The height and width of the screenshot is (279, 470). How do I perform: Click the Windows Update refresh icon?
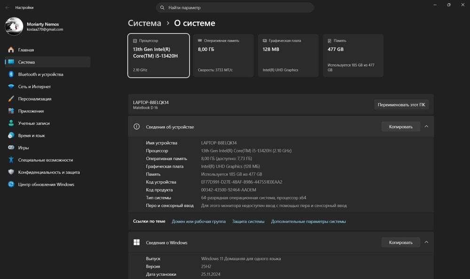click(11, 184)
